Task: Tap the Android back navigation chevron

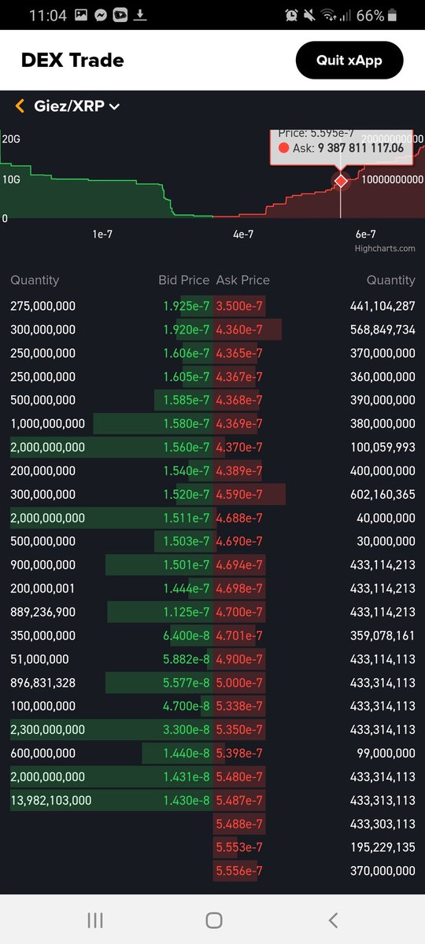Action: (x=333, y=920)
